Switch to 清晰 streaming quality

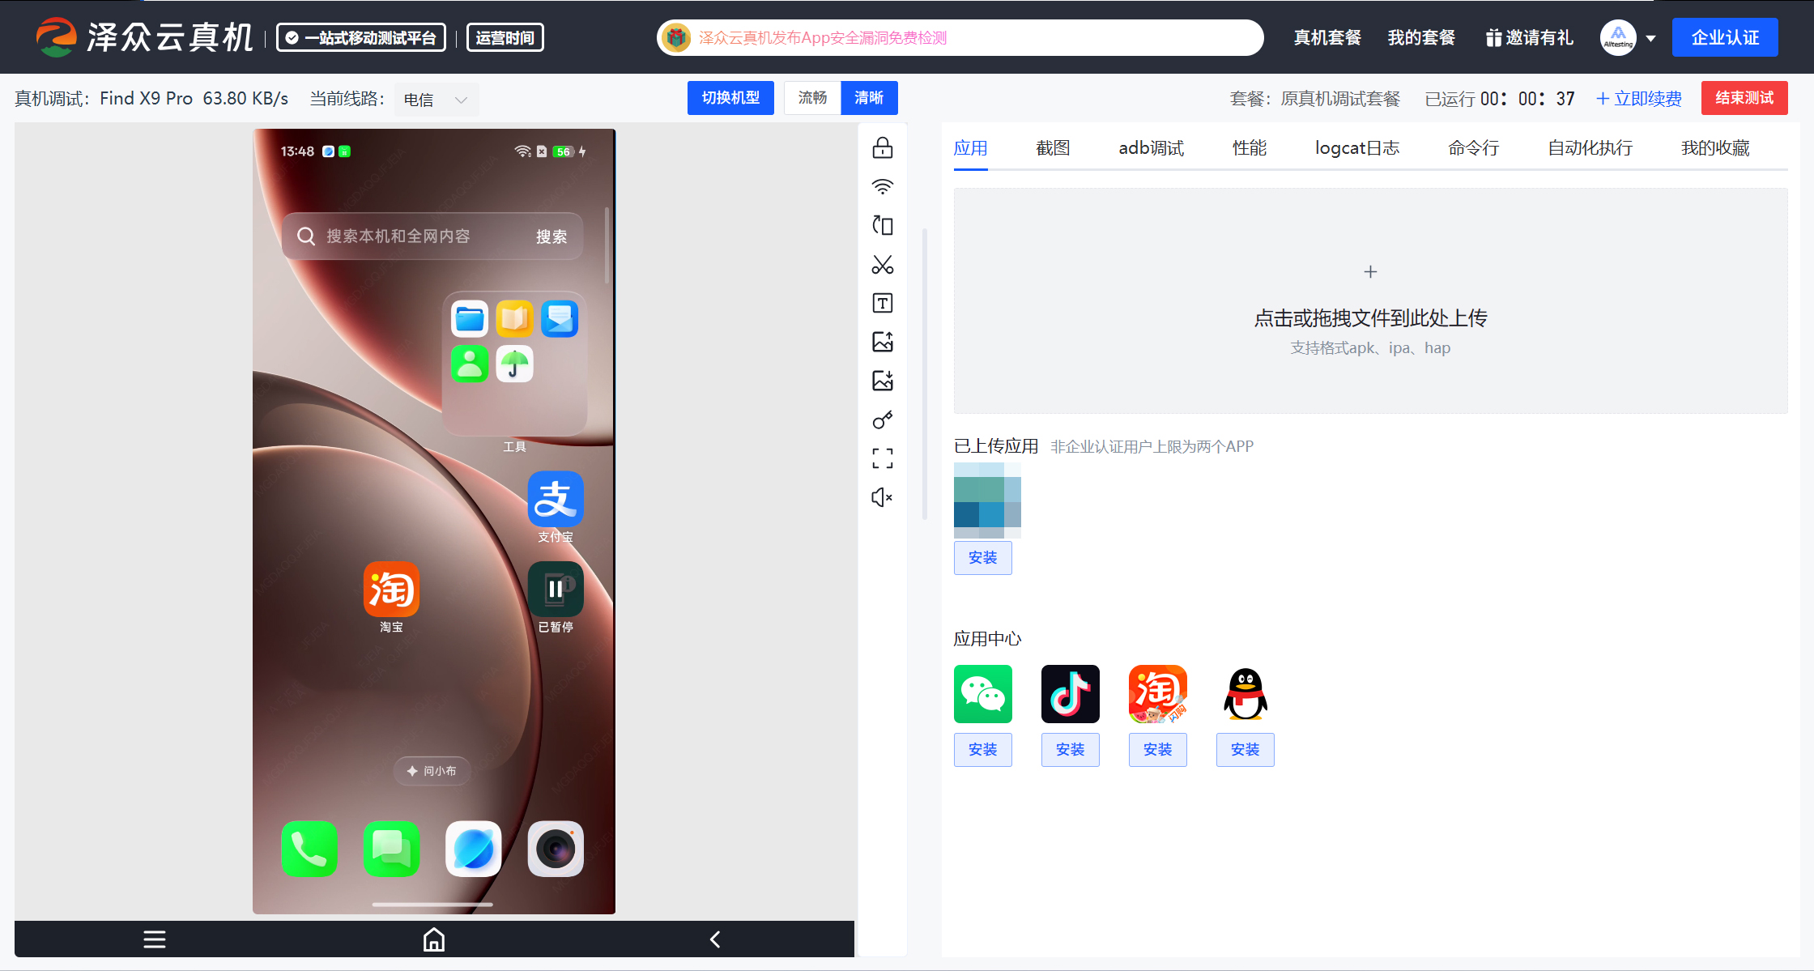(869, 98)
